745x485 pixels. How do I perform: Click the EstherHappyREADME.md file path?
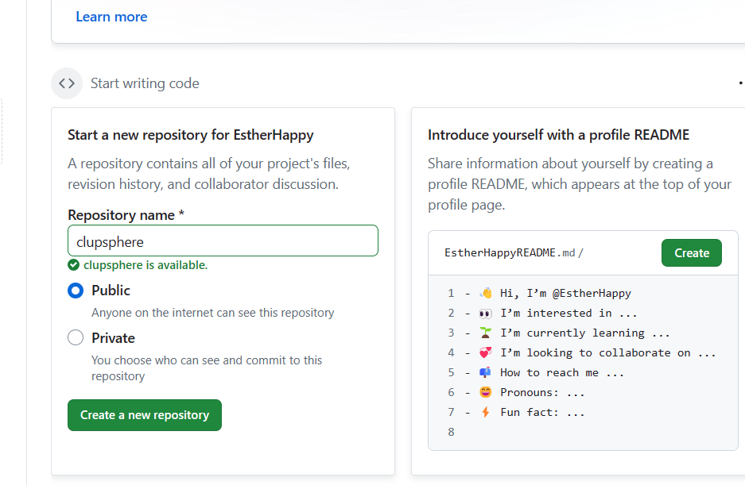click(510, 253)
